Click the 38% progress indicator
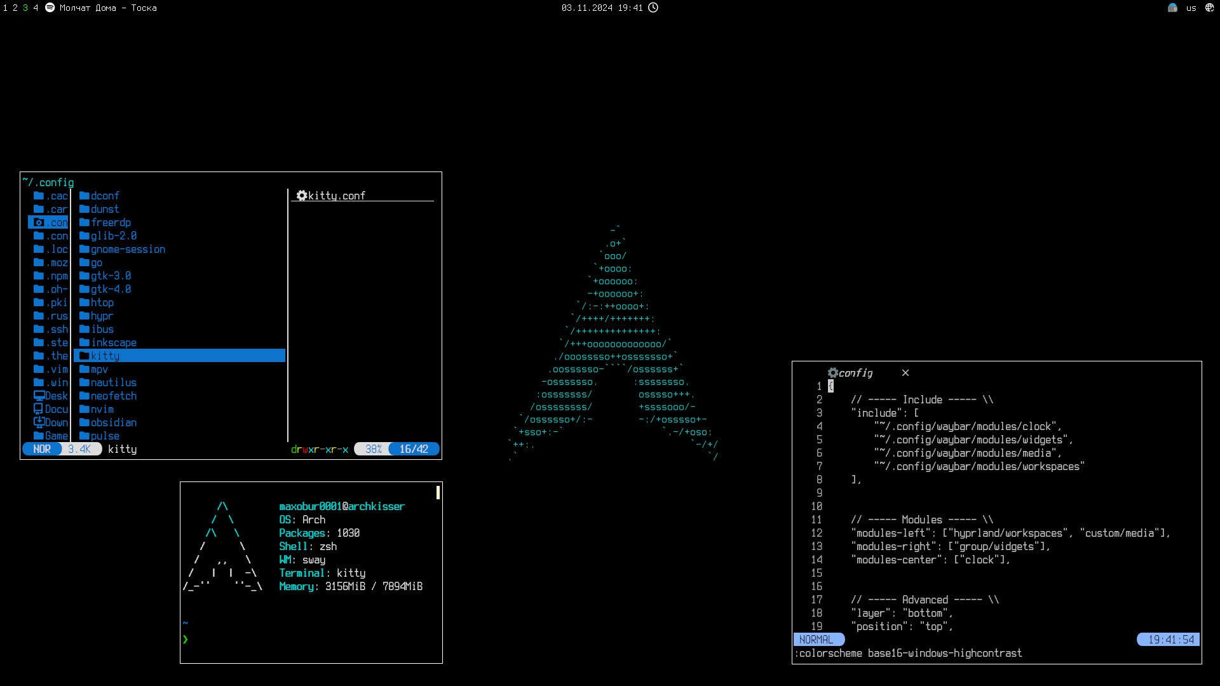1220x686 pixels. click(374, 449)
